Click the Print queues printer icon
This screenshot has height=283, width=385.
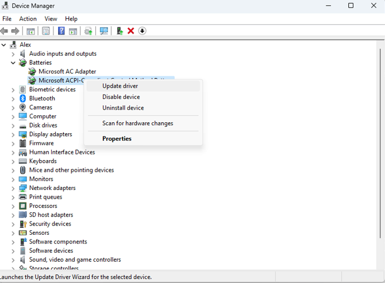coord(22,197)
